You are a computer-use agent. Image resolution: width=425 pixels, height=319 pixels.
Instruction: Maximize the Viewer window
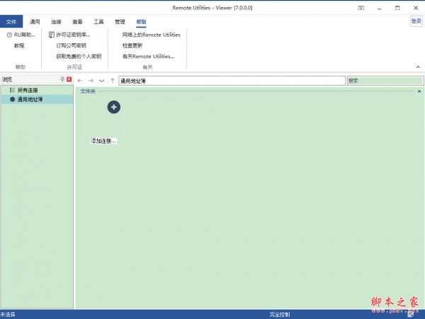pyautogui.click(x=397, y=8)
